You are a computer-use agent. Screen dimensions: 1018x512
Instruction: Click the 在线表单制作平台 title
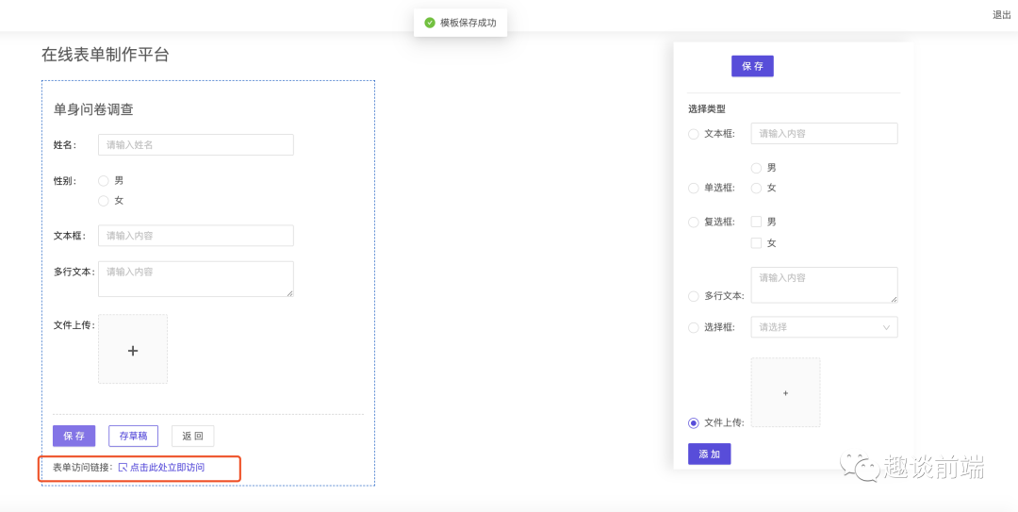106,55
